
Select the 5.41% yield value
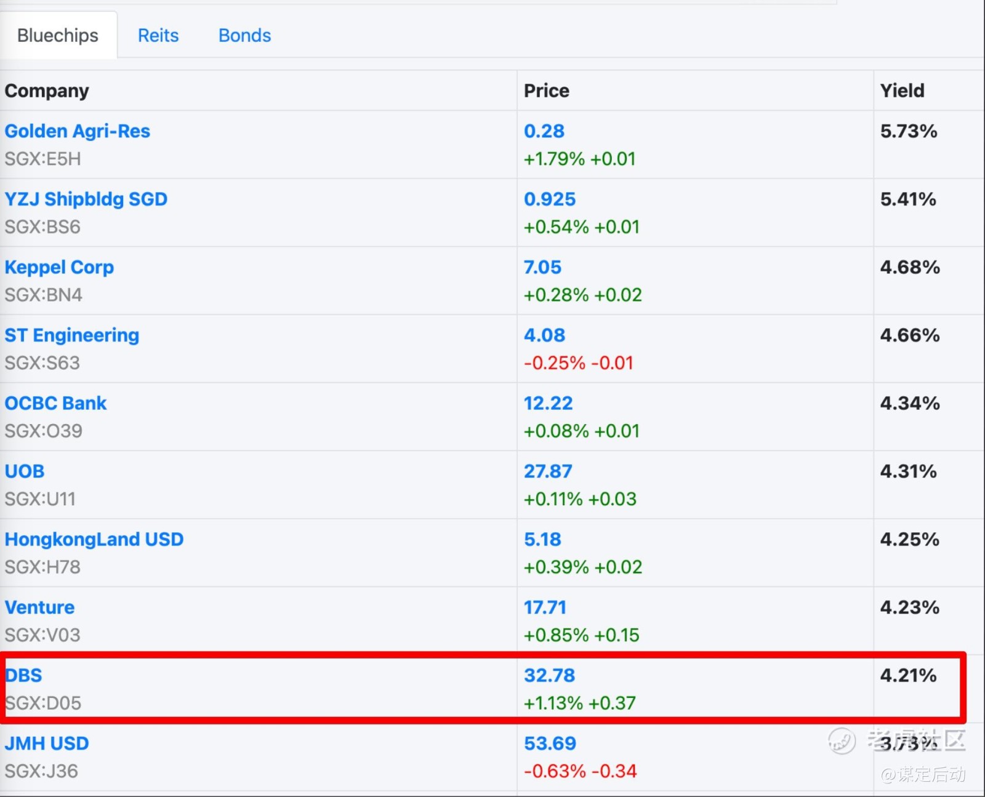[908, 199]
